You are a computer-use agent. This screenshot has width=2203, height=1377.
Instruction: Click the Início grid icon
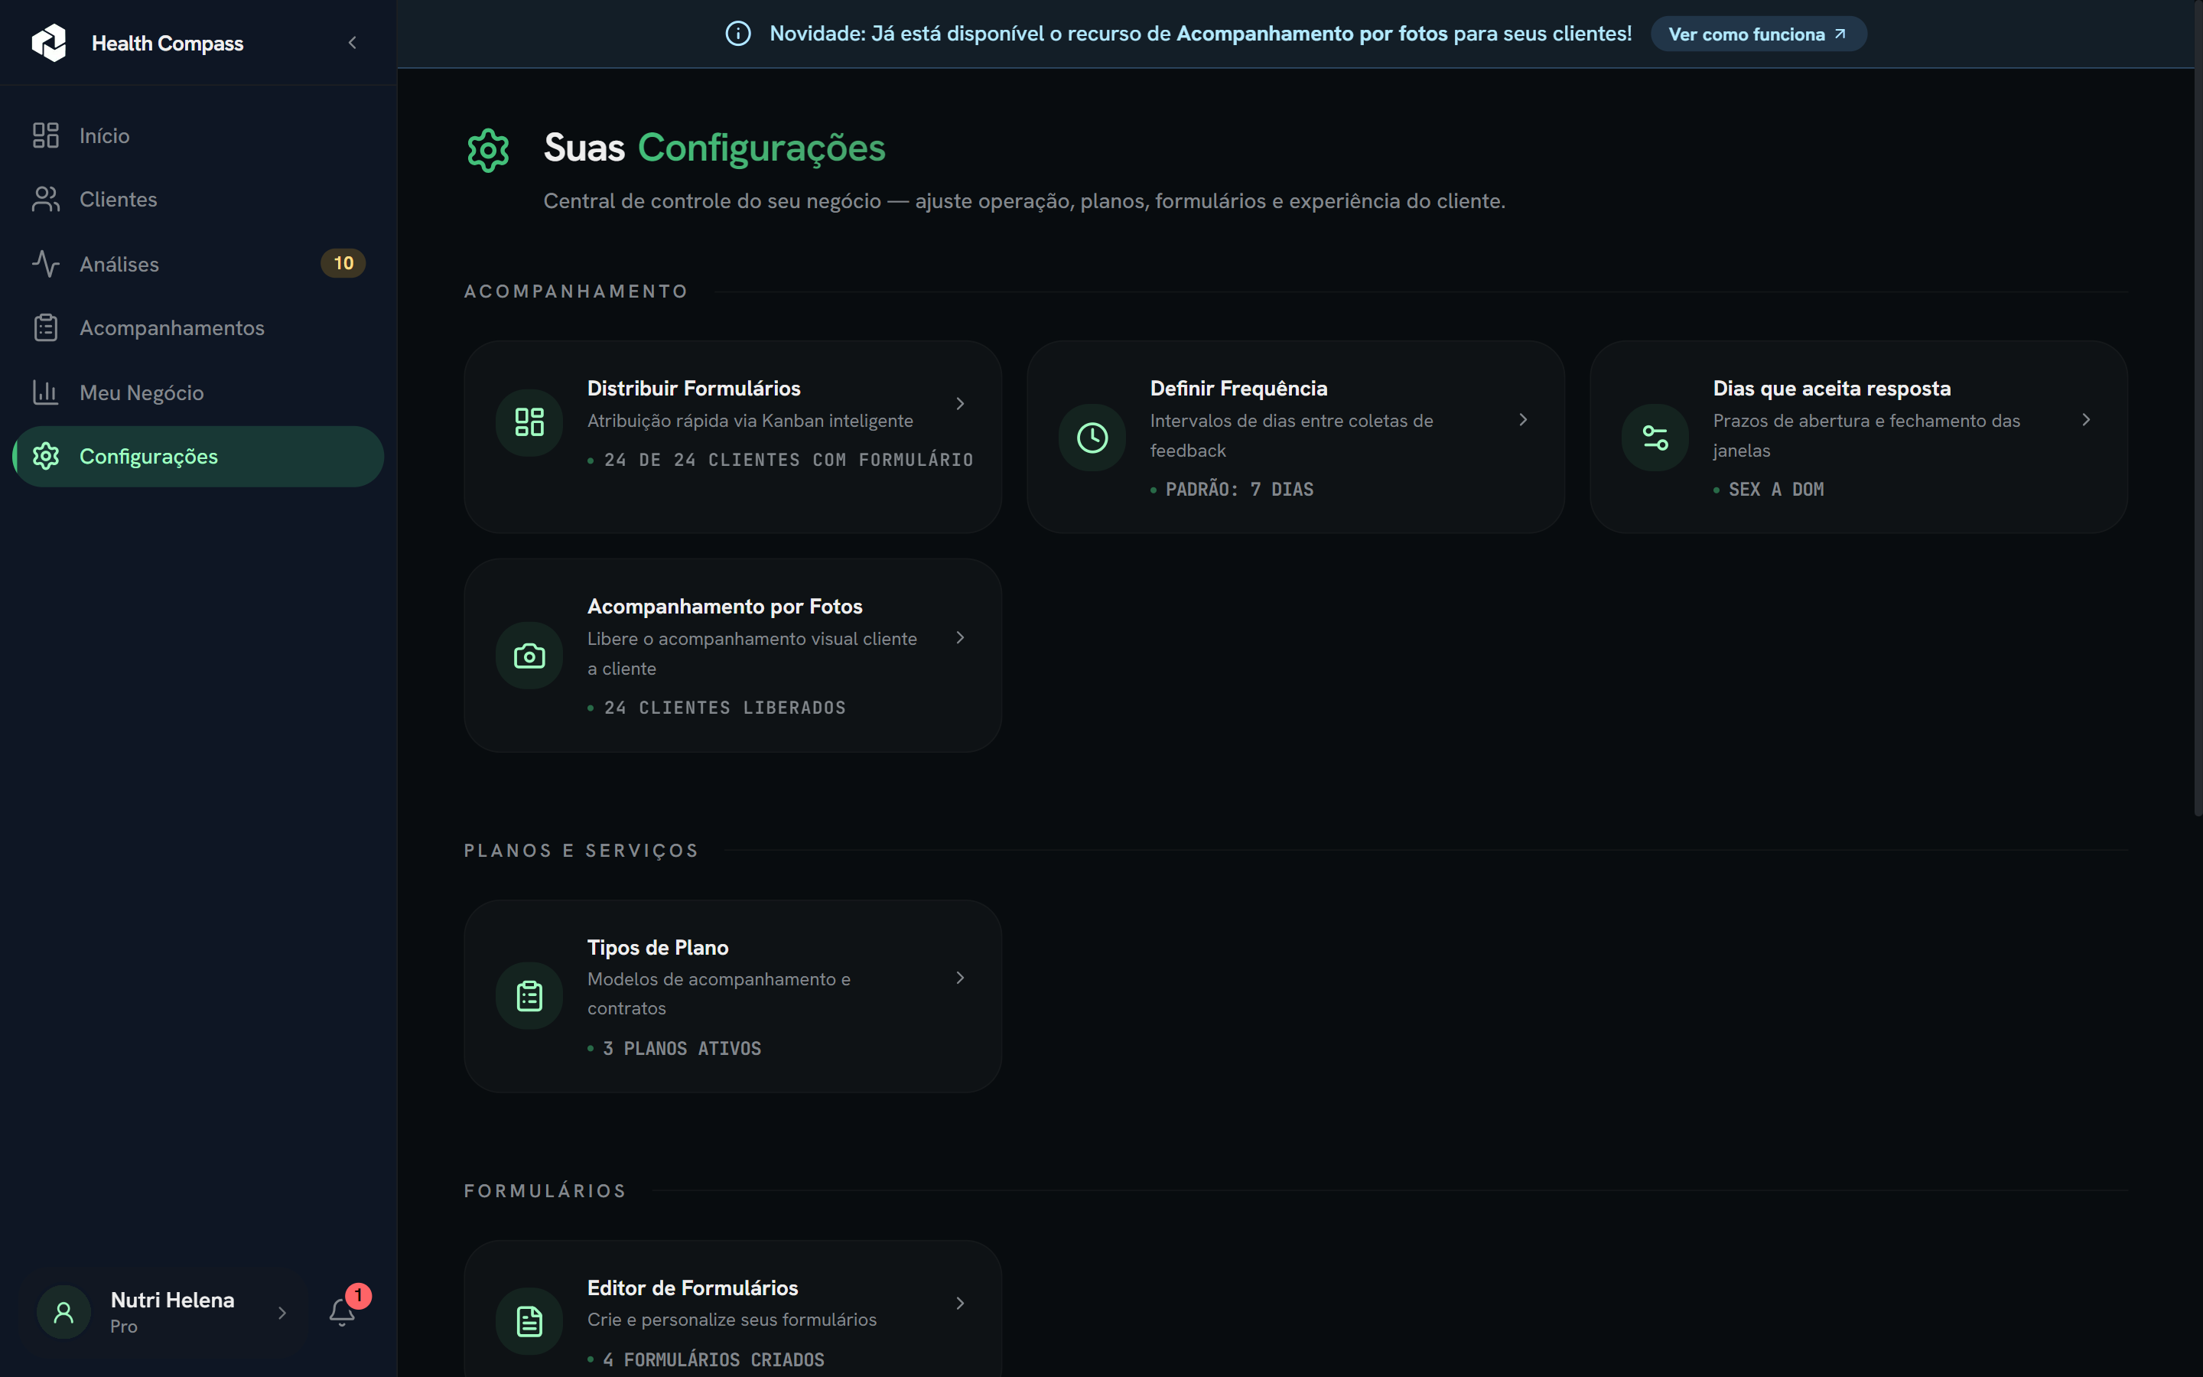click(x=46, y=135)
